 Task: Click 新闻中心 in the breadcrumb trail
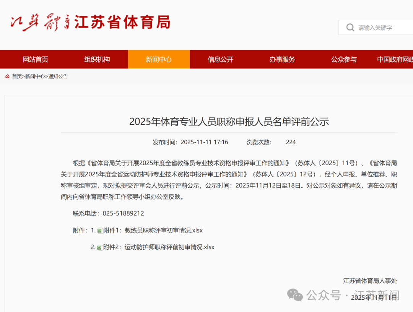[35, 76]
